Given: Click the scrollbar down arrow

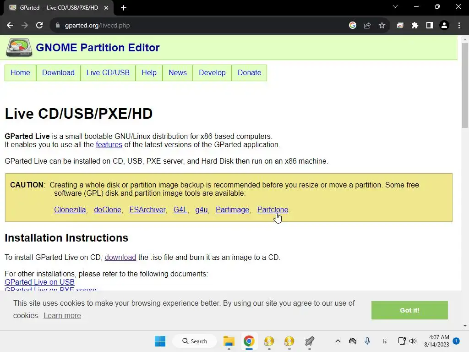Looking at the screenshot, I should coord(465,326).
